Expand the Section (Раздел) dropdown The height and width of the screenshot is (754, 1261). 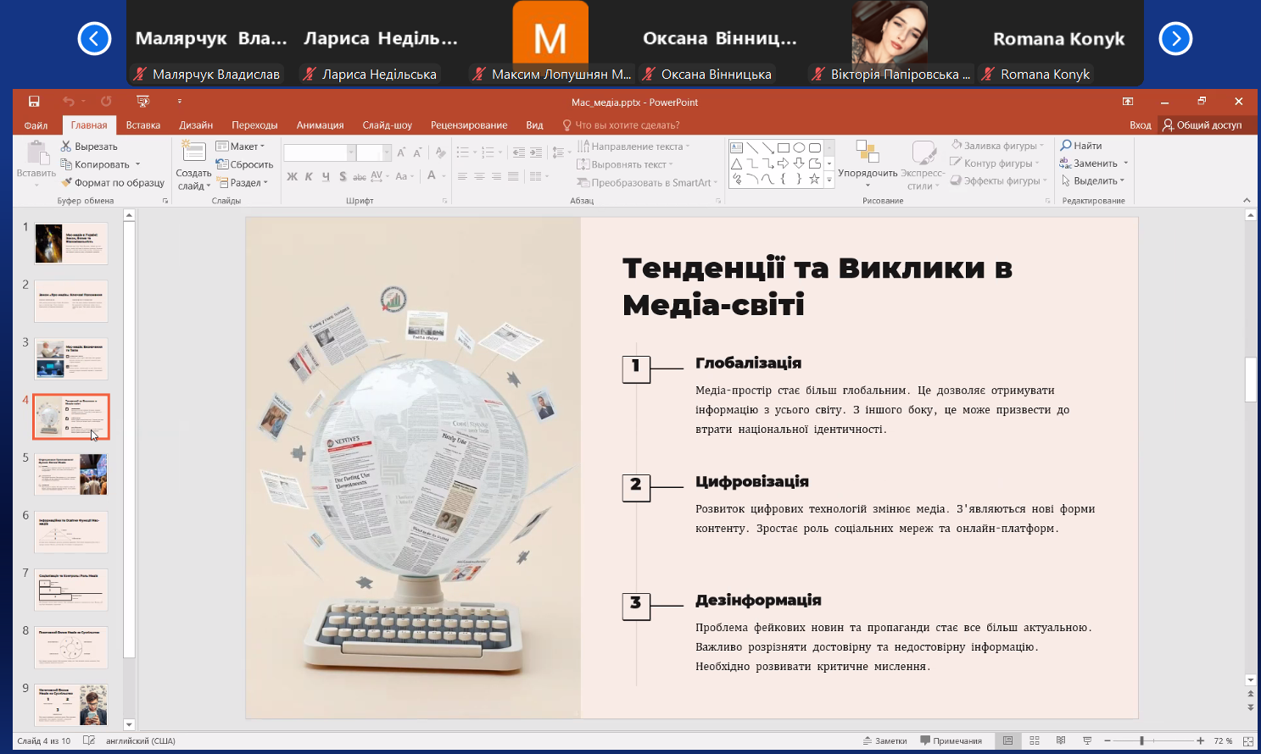click(x=244, y=183)
